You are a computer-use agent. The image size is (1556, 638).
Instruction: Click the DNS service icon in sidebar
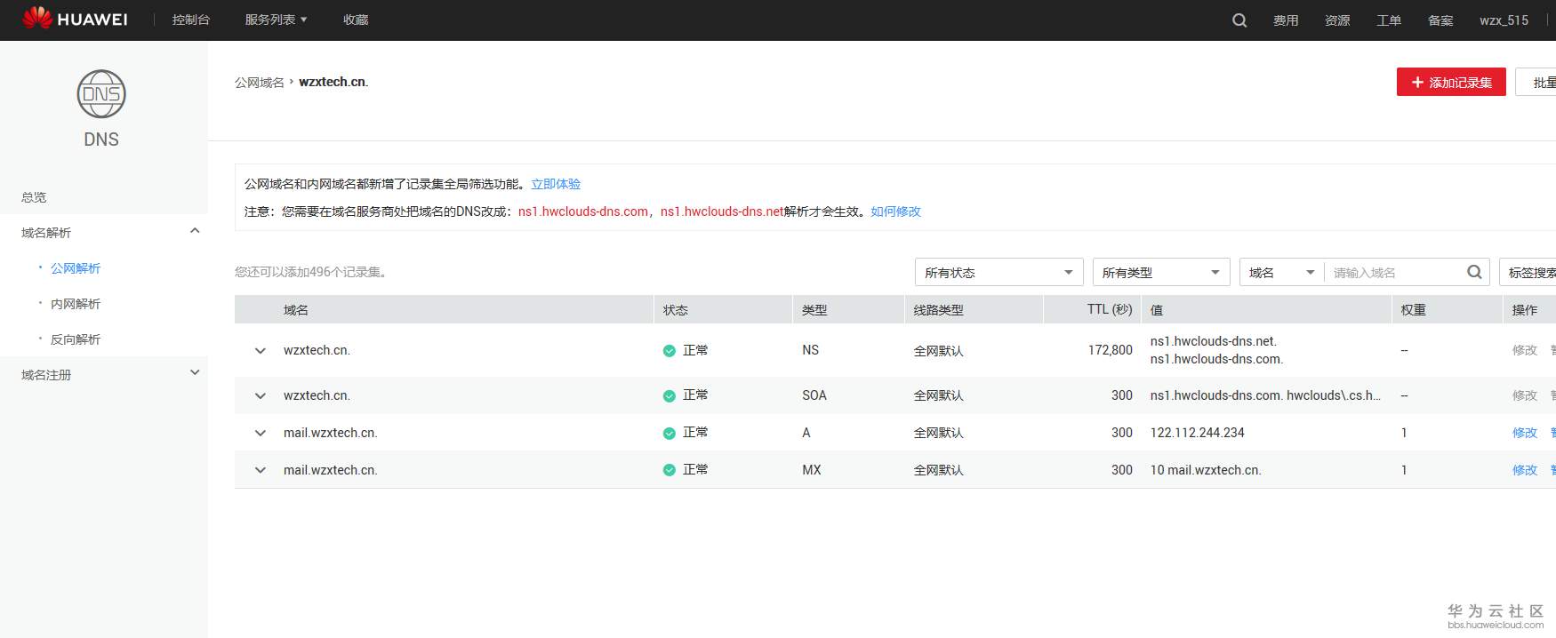click(101, 94)
